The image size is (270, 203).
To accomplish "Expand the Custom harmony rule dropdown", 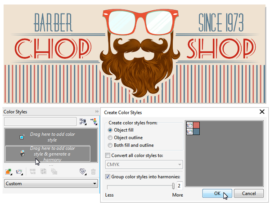I will pos(51,184).
